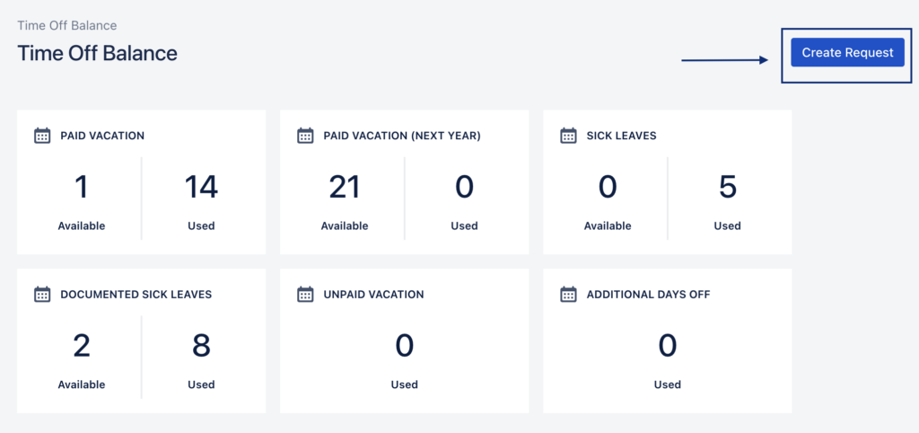Viewport: 919px width, 433px height.
Task: Click the SICK LEAVES card title
Action: tap(621, 136)
